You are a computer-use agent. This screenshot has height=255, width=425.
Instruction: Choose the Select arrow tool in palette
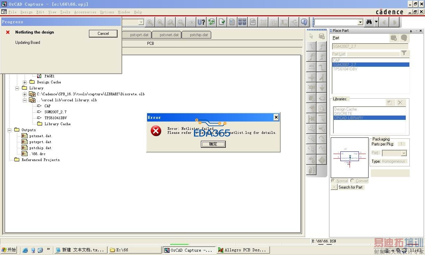311,36
